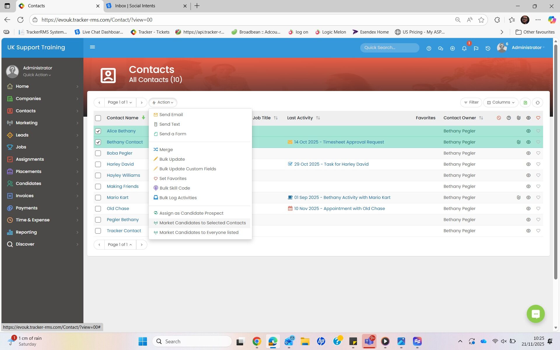Open the recent history clock icon
This screenshot has width=560, height=350.
click(x=488, y=48)
